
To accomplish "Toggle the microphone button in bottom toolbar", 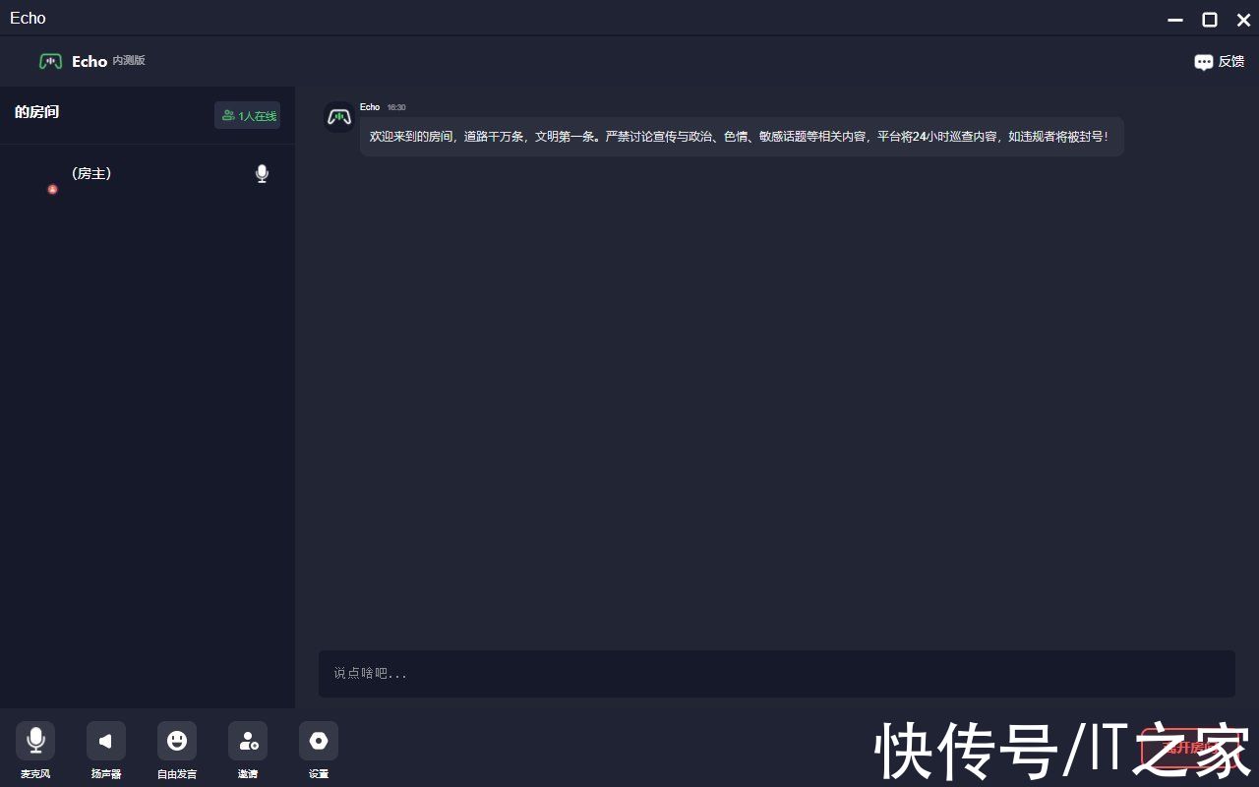I will [x=35, y=741].
